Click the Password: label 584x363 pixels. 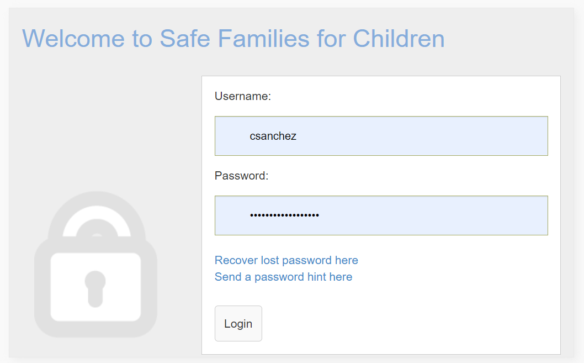(241, 176)
